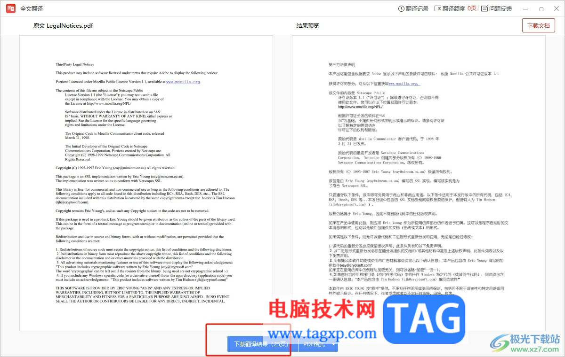Screen dimensions: 565x357
Task: Open the www.mozilla.org link in translated preview
Action: pyautogui.click(x=404, y=83)
